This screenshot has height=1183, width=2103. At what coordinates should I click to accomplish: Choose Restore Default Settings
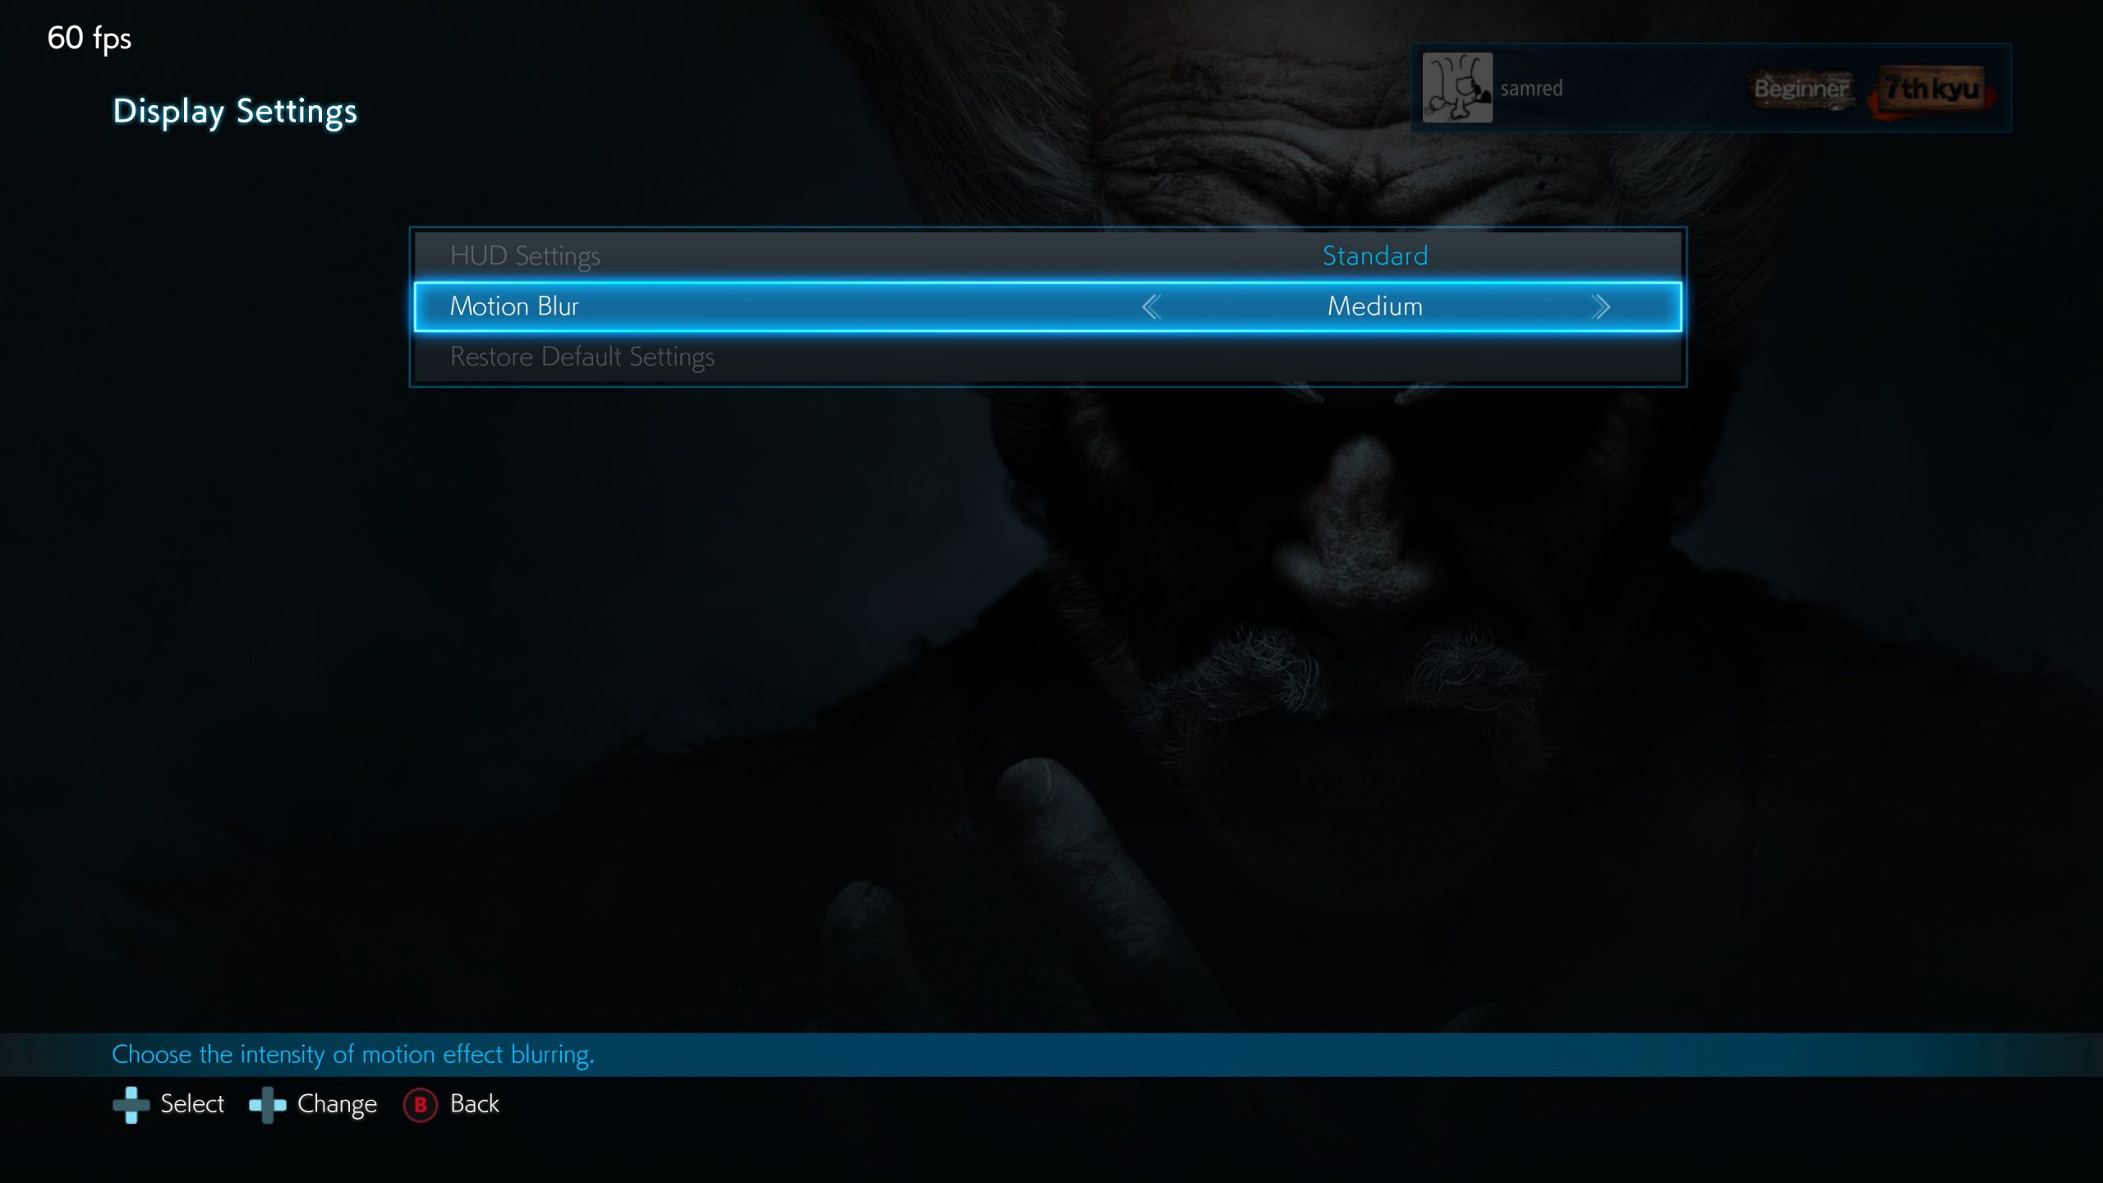pyautogui.click(x=582, y=357)
